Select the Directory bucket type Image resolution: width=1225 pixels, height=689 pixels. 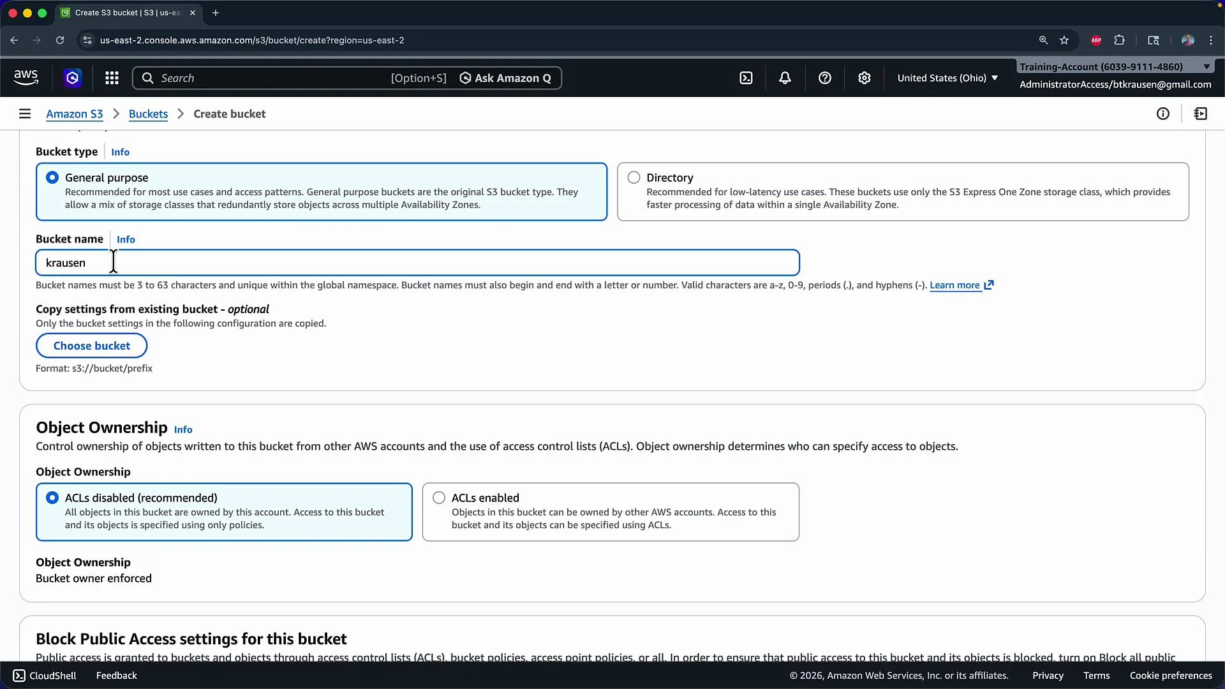(903, 191)
